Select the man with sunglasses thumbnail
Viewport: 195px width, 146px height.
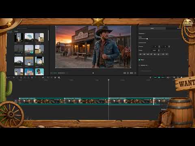(39, 72)
